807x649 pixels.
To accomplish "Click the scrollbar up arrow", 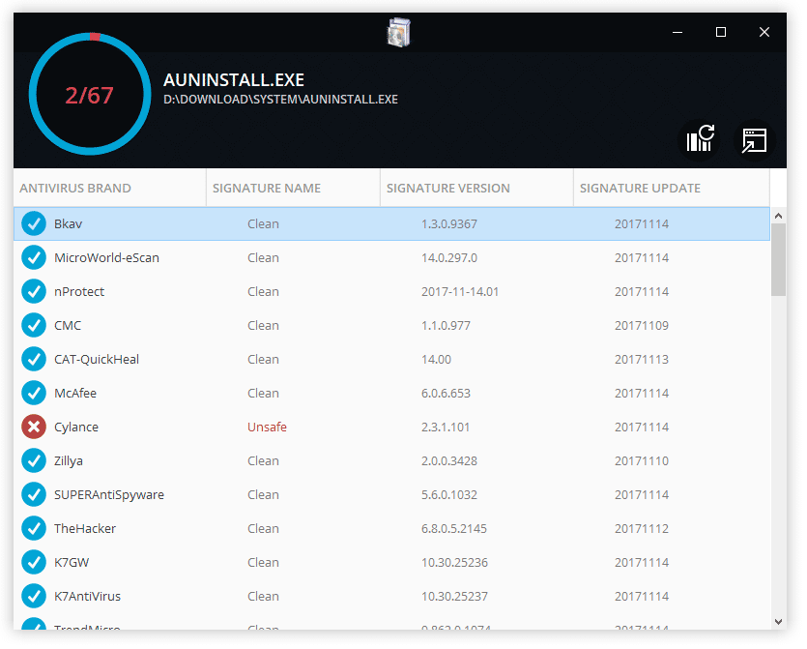I will (779, 216).
